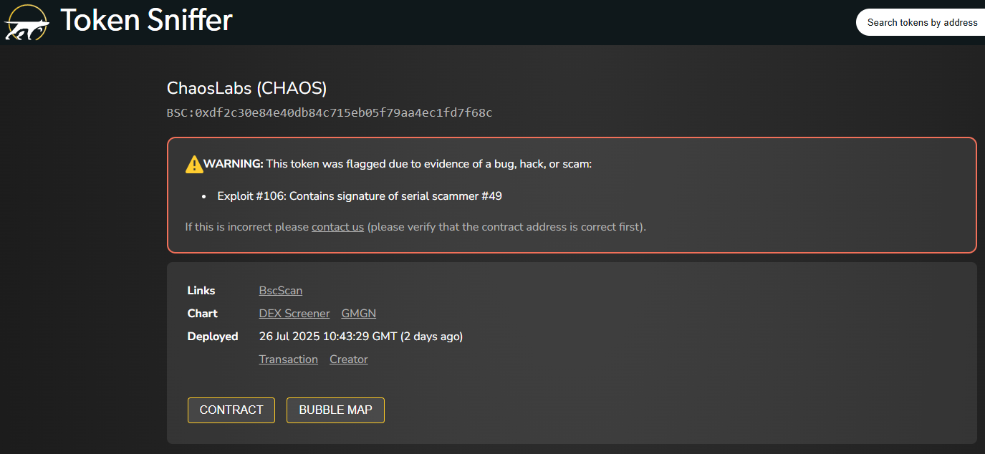985x454 pixels.
Task: Open the Creator address link
Action: [x=349, y=359]
